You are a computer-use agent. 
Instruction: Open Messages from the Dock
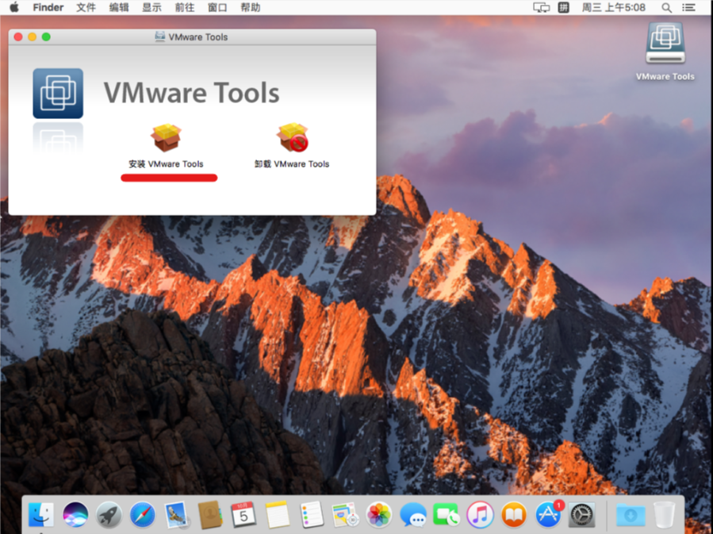pyautogui.click(x=413, y=515)
